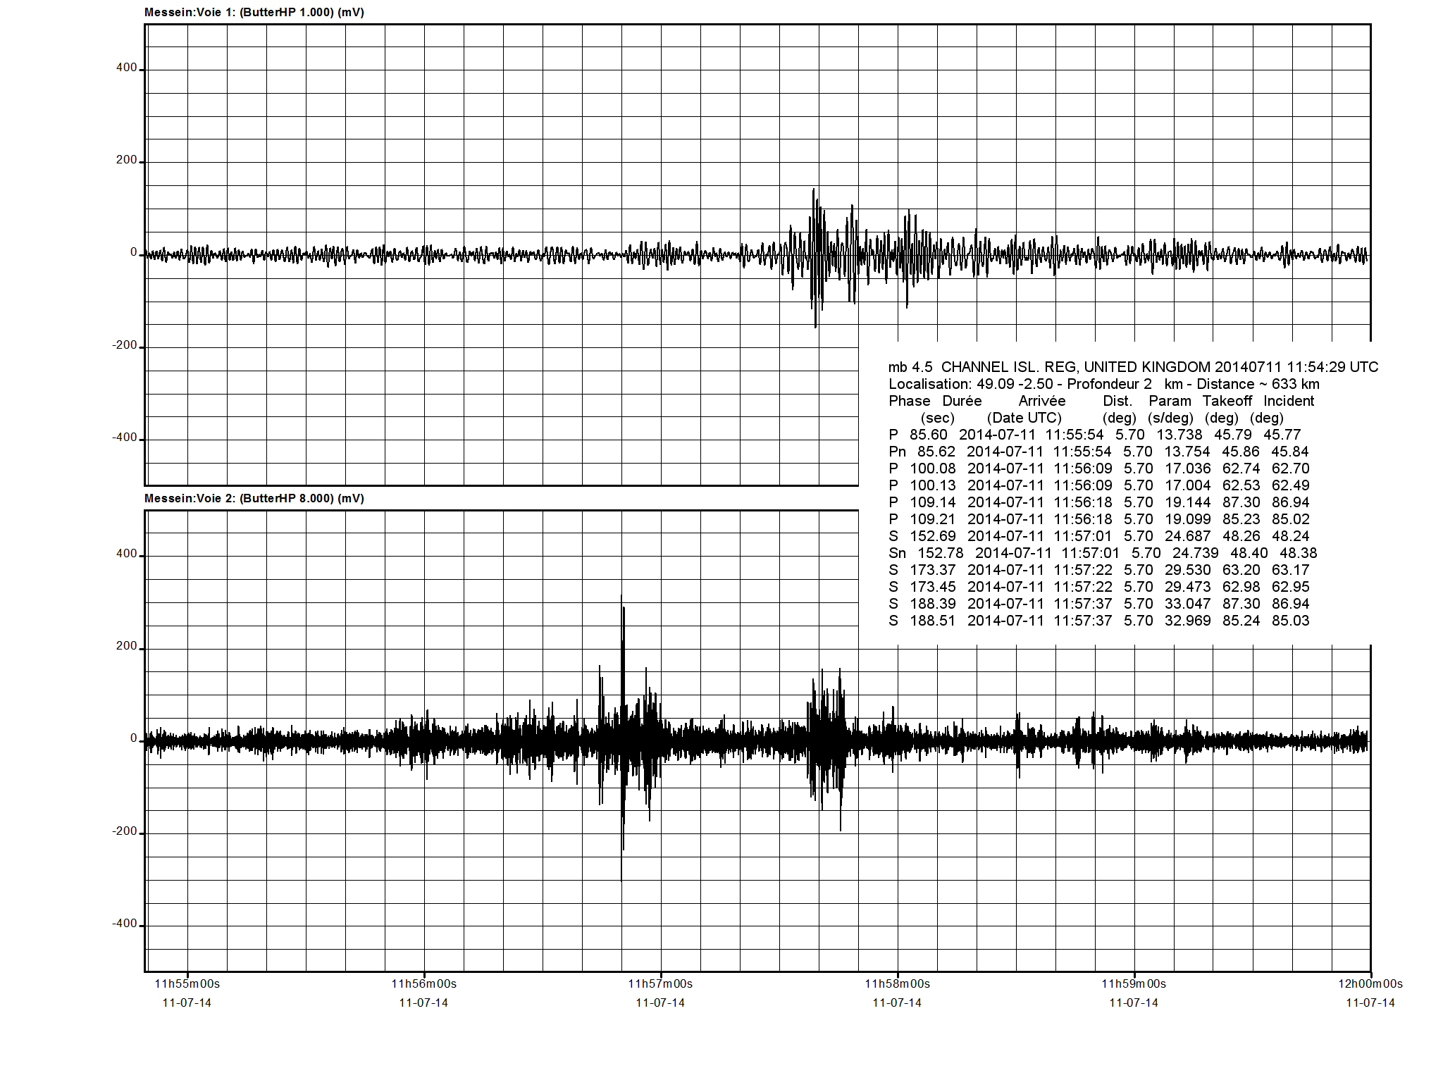Click the Messein Voie 2 channel title
Image resolution: width=1443 pixels, height=1080 pixels.
(254, 499)
